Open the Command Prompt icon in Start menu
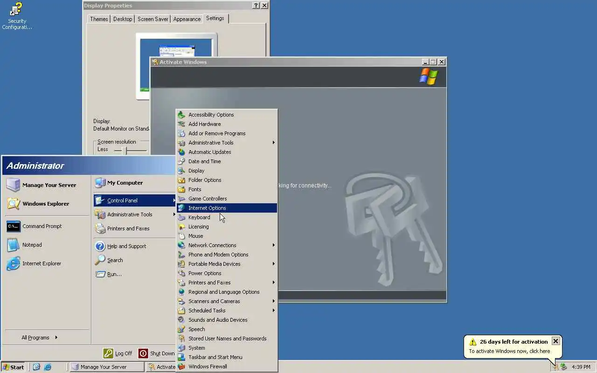Viewport: 597px width, 373px height. [x=13, y=226]
